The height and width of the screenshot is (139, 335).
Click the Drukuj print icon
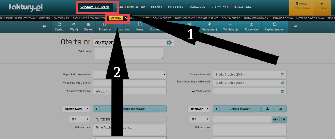click(x=88, y=24)
